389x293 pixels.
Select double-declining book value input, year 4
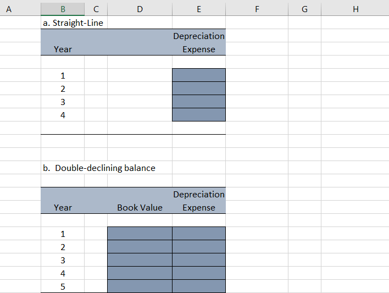click(140, 273)
